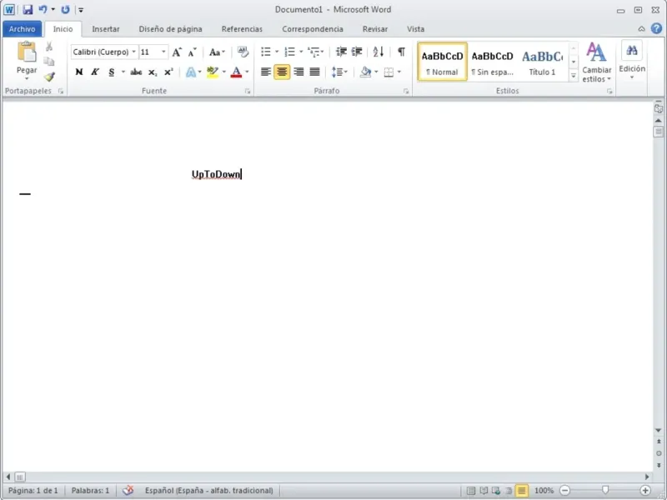Image resolution: width=667 pixels, height=500 pixels.
Task: Toggle strikethrough abc formatting
Action: (x=136, y=72)
